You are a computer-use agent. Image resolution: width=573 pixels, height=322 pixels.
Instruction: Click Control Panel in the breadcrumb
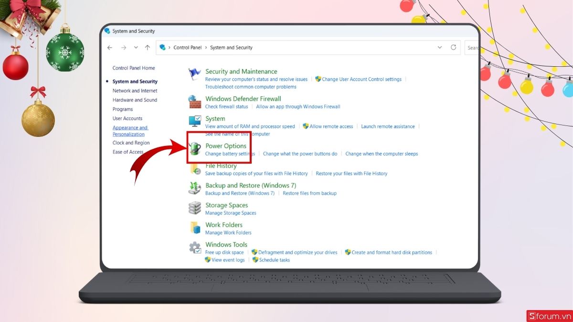[188, 48]
